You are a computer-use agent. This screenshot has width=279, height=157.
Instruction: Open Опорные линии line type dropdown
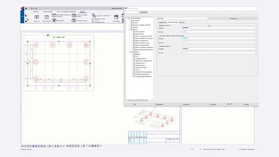click(x=219, y=53)
